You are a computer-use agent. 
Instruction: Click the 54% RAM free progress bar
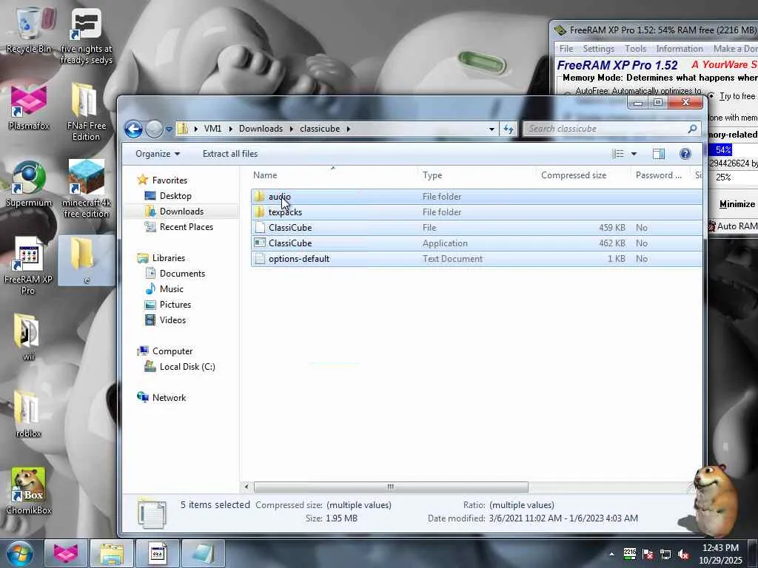pos(733,149)
